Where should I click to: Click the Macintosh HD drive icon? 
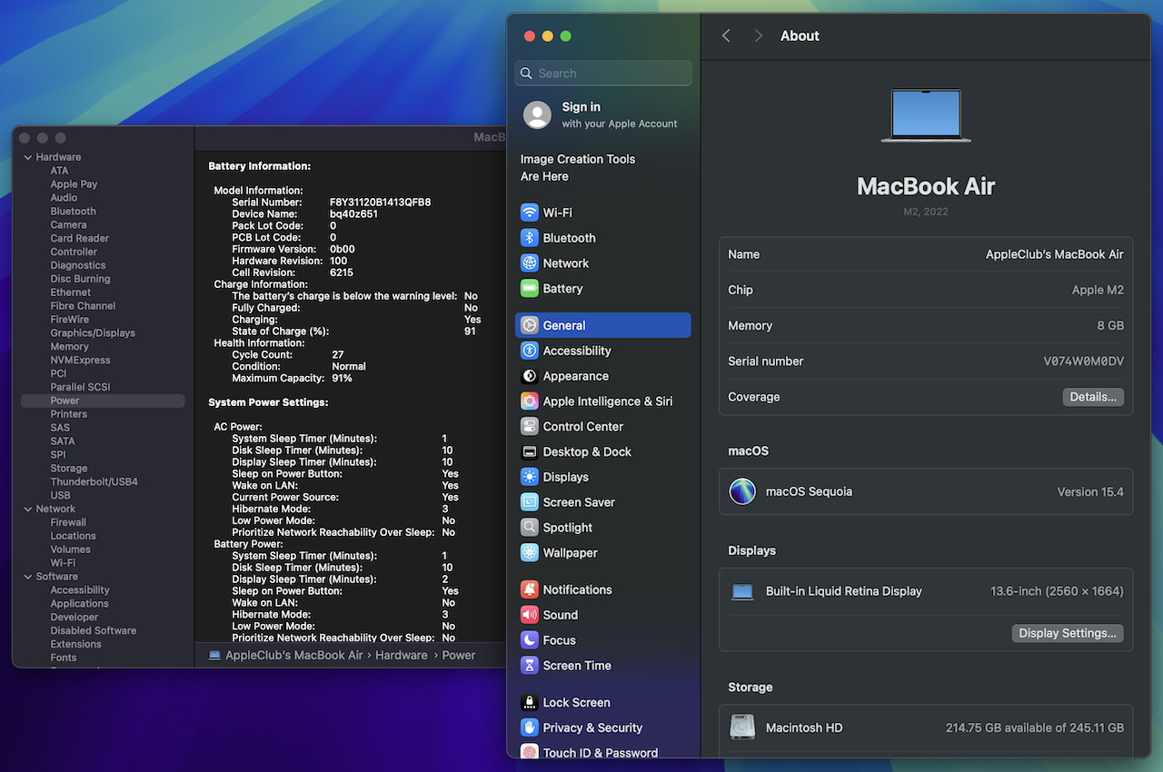pyautogui.click(x=742, y=727)
